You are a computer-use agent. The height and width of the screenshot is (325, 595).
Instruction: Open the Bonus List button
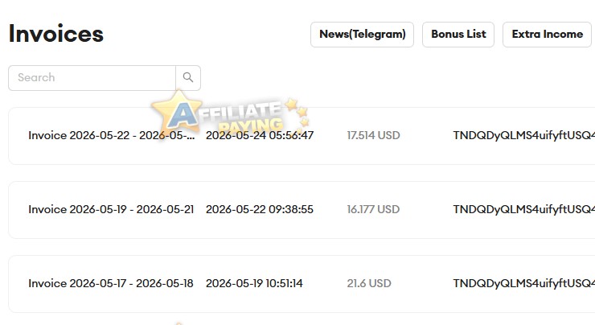[x=458, y=35]
